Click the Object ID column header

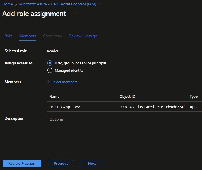(x=127, y=96)
